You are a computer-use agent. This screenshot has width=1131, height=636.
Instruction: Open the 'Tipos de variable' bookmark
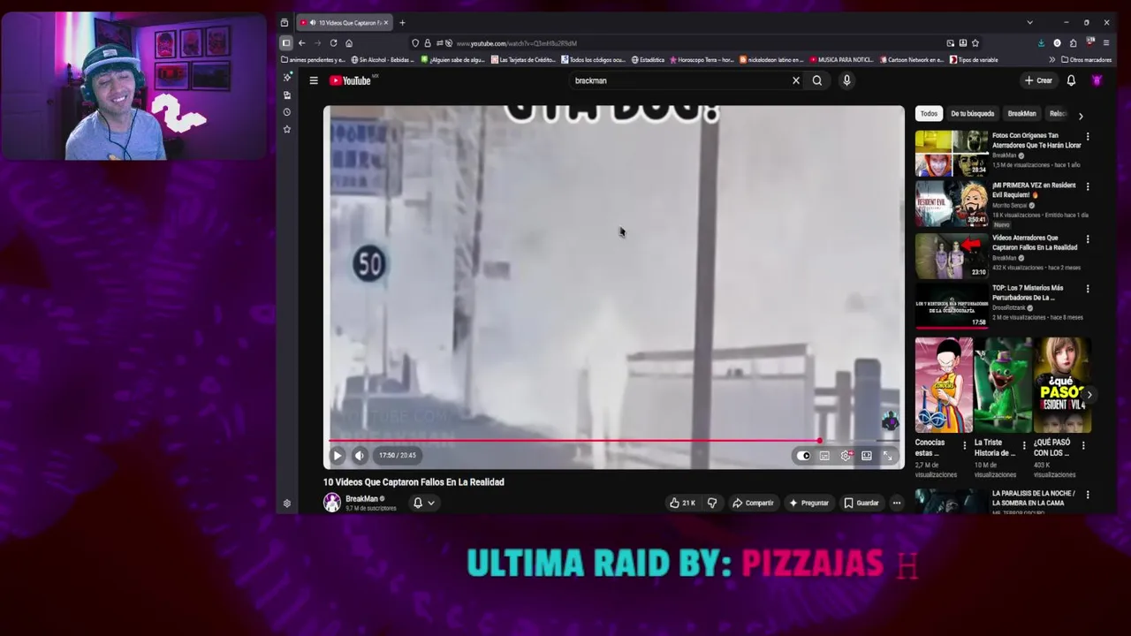(x=974, y=60)
